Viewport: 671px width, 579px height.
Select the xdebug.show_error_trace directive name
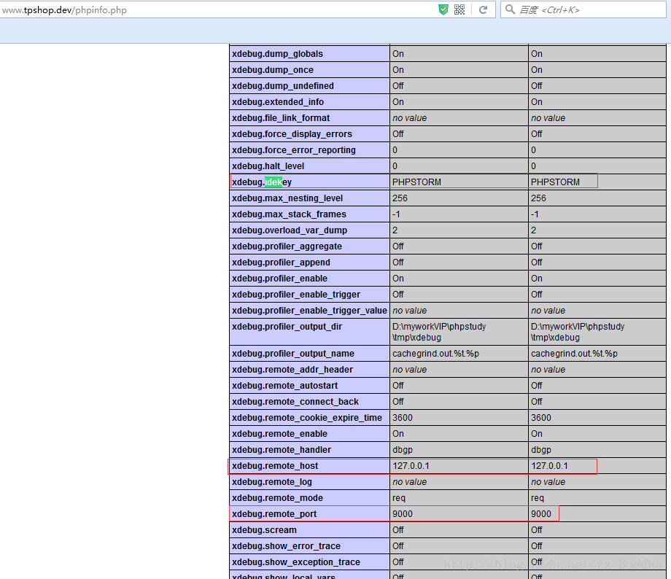[286, 546]
